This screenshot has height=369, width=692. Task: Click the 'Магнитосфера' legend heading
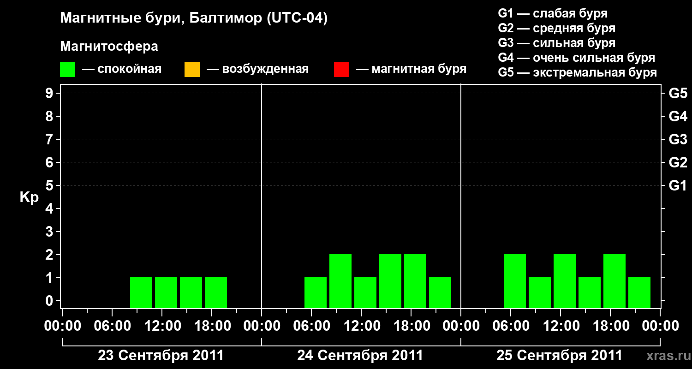pos(109,47)
